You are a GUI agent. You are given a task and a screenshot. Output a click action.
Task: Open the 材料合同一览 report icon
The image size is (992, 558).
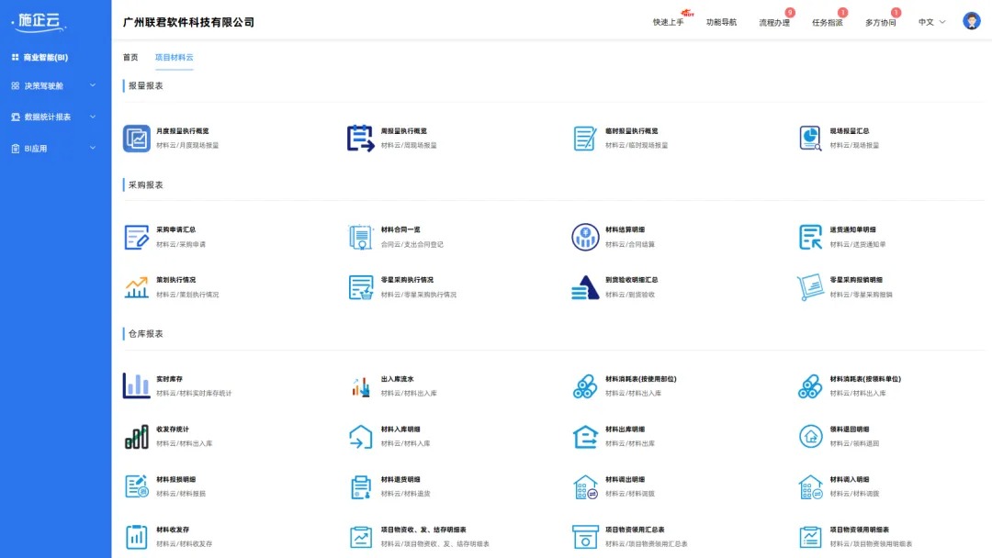click(x=362, y=238)
